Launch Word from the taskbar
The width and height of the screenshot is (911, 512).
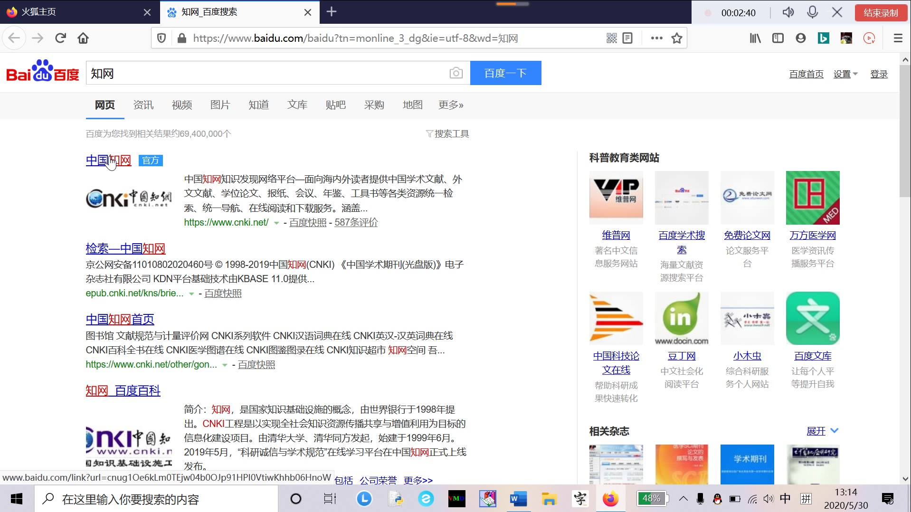[518, 499]
